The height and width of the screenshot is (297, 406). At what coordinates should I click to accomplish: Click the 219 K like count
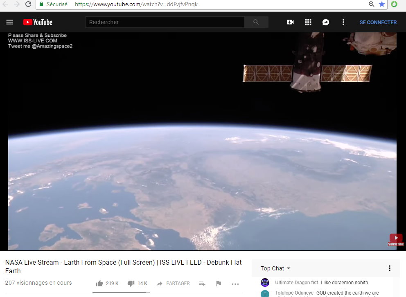pyautogui.click(x=112, y=283)
